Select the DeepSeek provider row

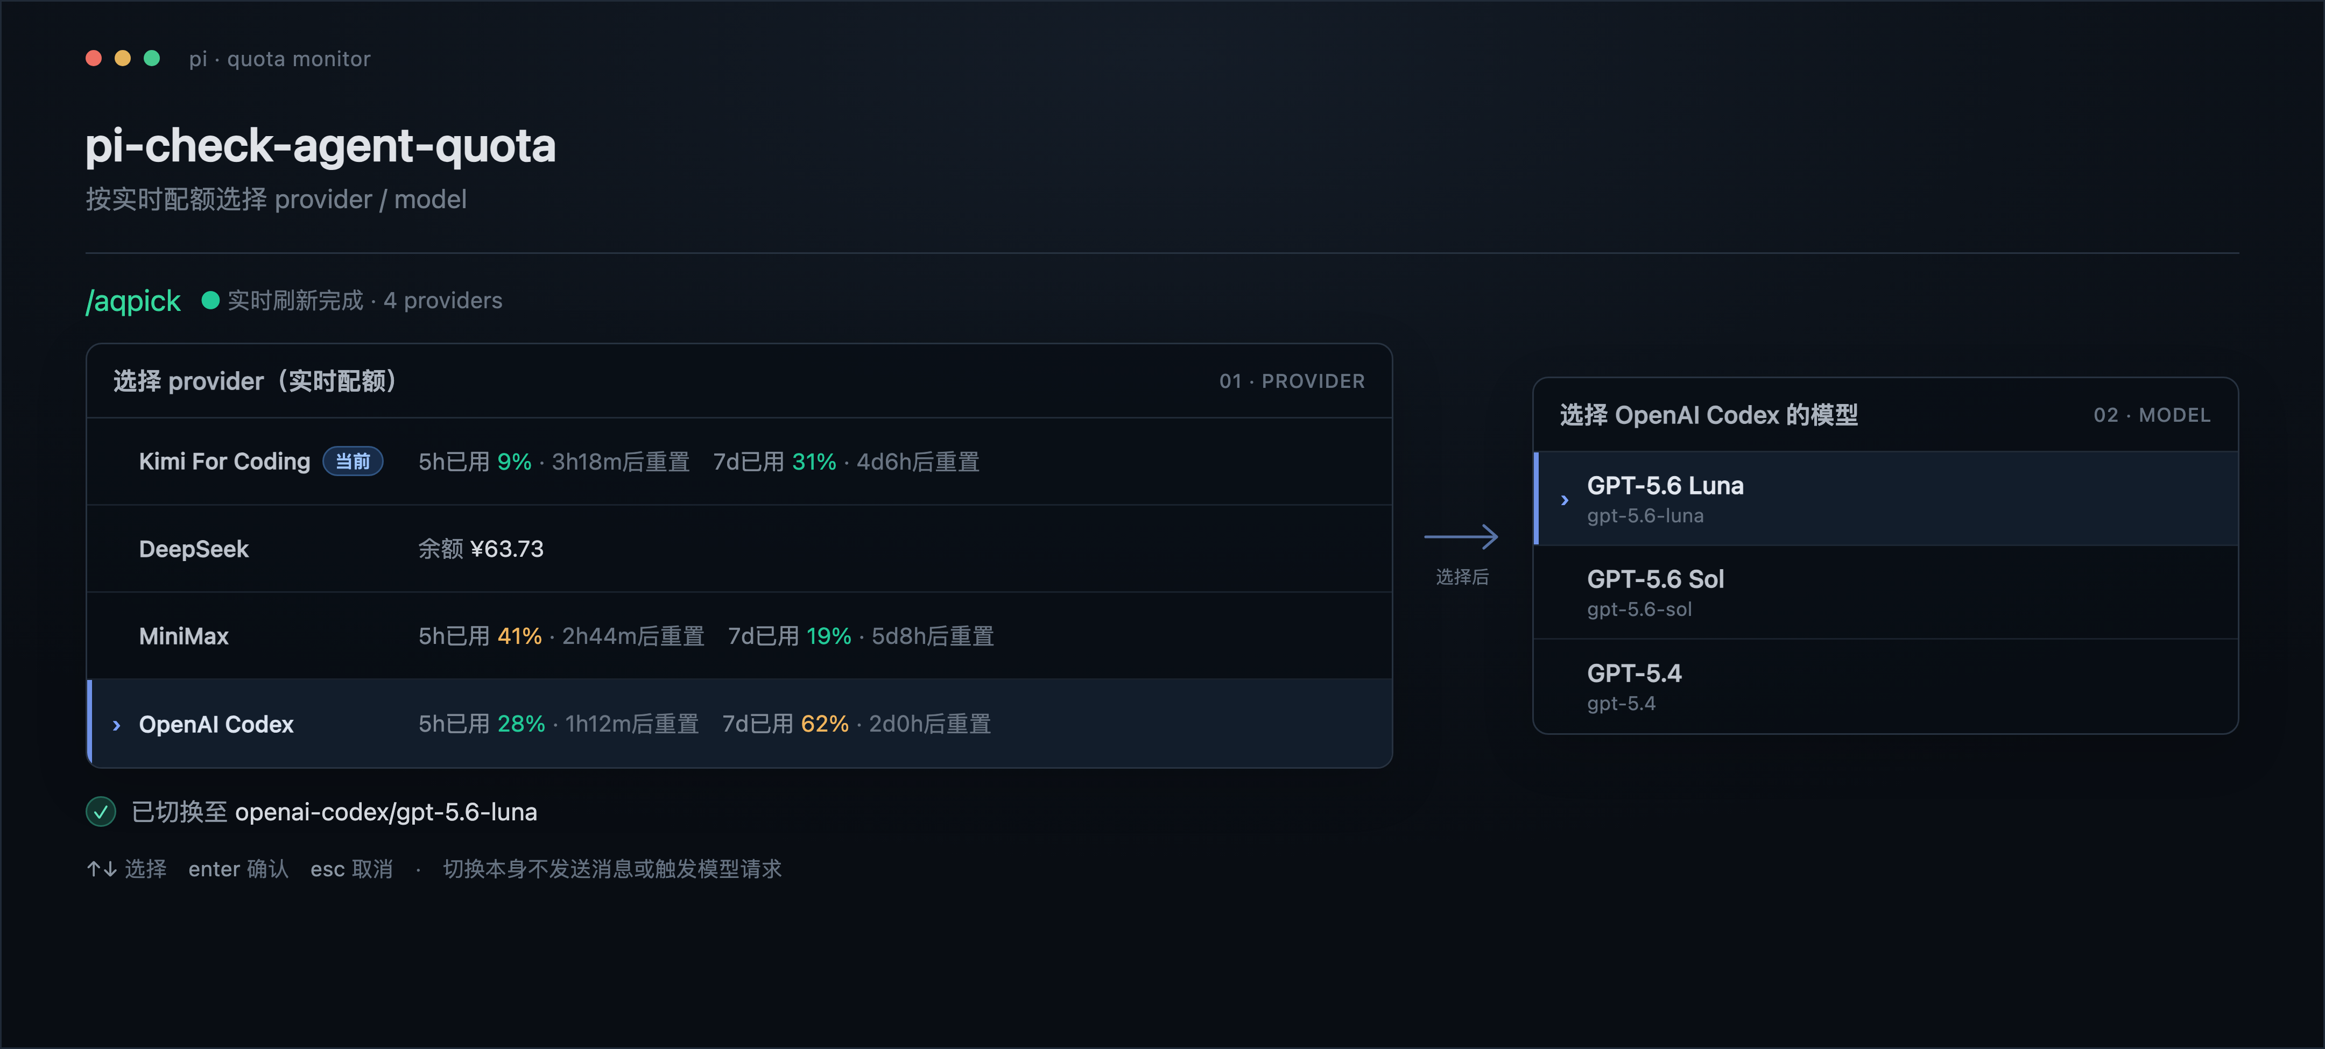[739, 549]
